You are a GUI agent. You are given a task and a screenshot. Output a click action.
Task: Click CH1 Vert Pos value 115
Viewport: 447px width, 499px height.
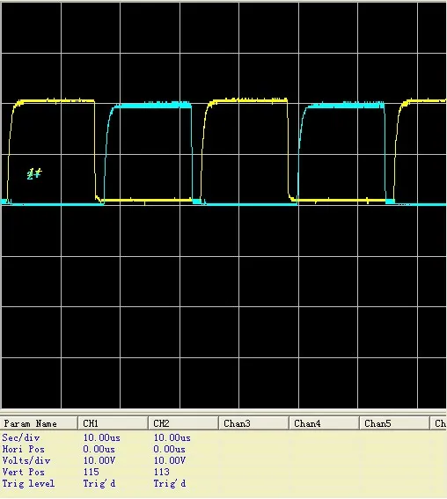(91, 473)
